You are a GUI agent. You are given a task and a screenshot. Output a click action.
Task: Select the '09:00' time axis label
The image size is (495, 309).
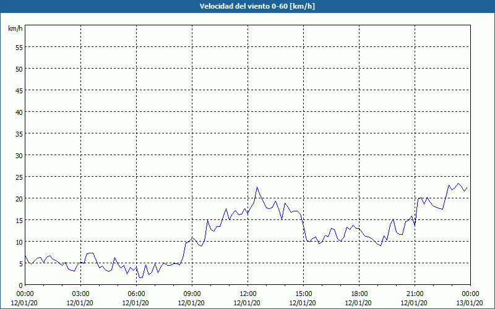pos(192,294)
